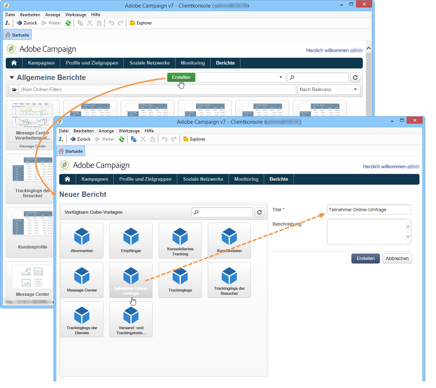Select the Empfänger cube template
436x388 pixels.
[x=131, y=241]
